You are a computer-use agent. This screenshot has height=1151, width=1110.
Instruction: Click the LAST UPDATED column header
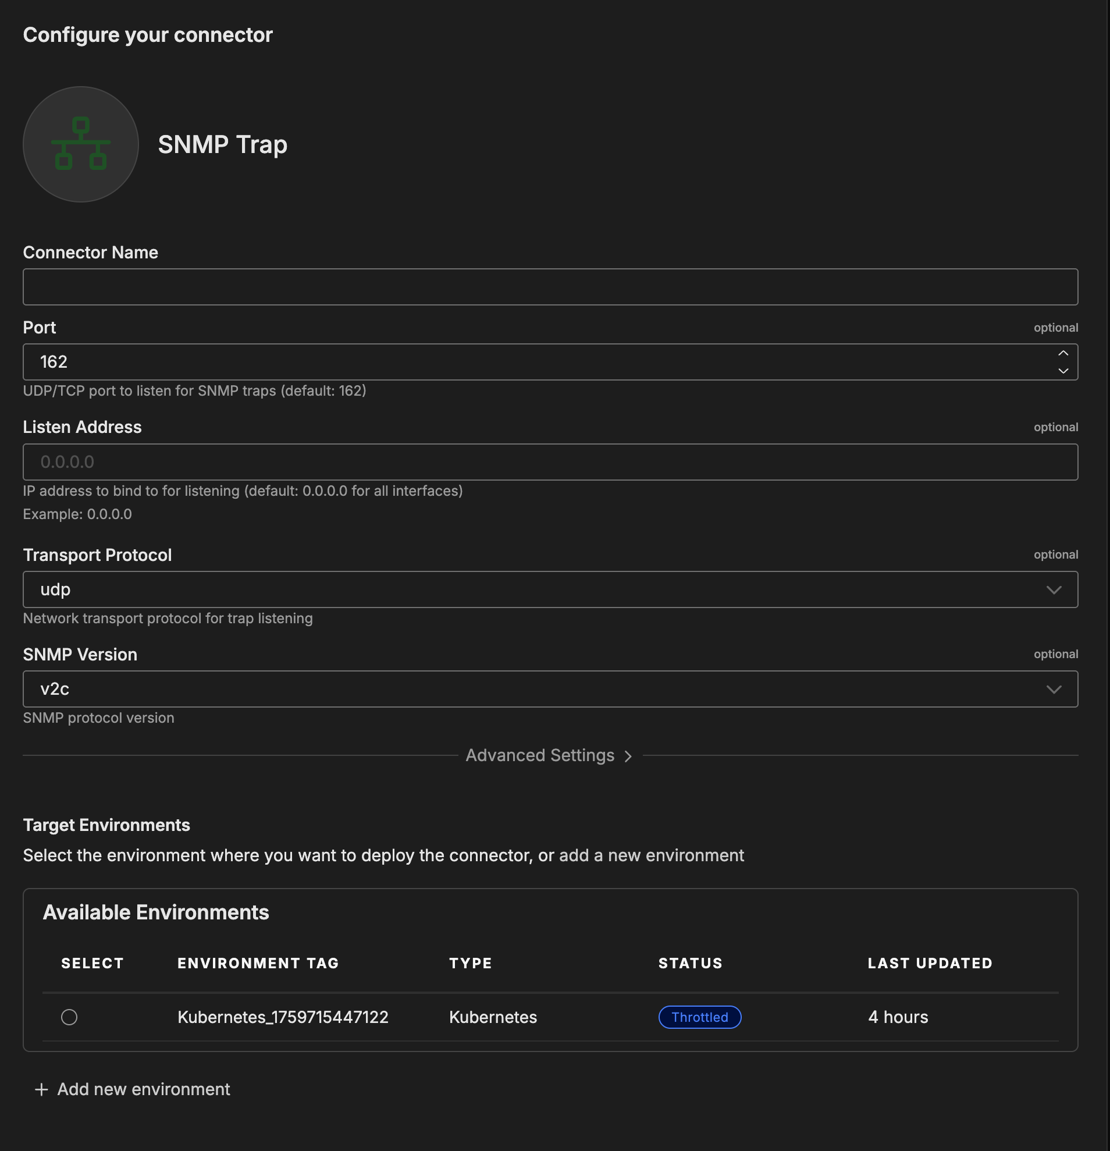930,963
